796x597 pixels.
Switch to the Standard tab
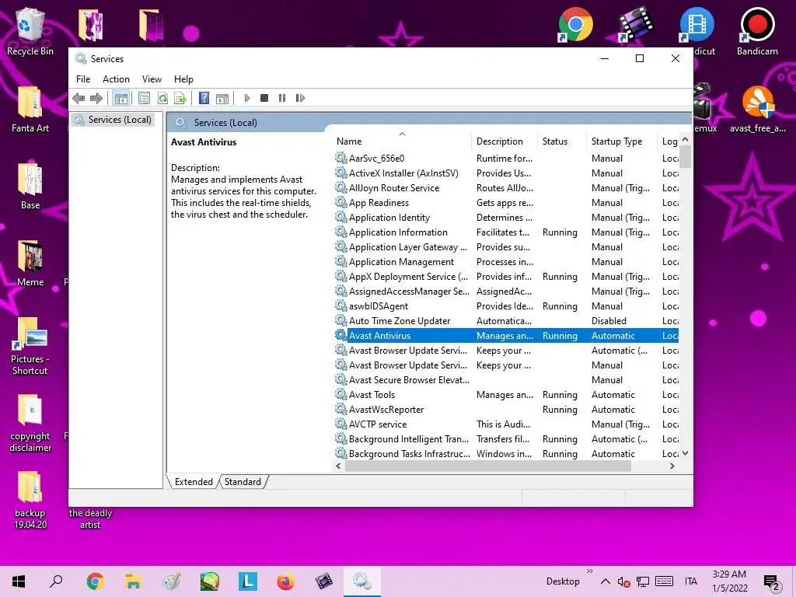tap(243, 482)
